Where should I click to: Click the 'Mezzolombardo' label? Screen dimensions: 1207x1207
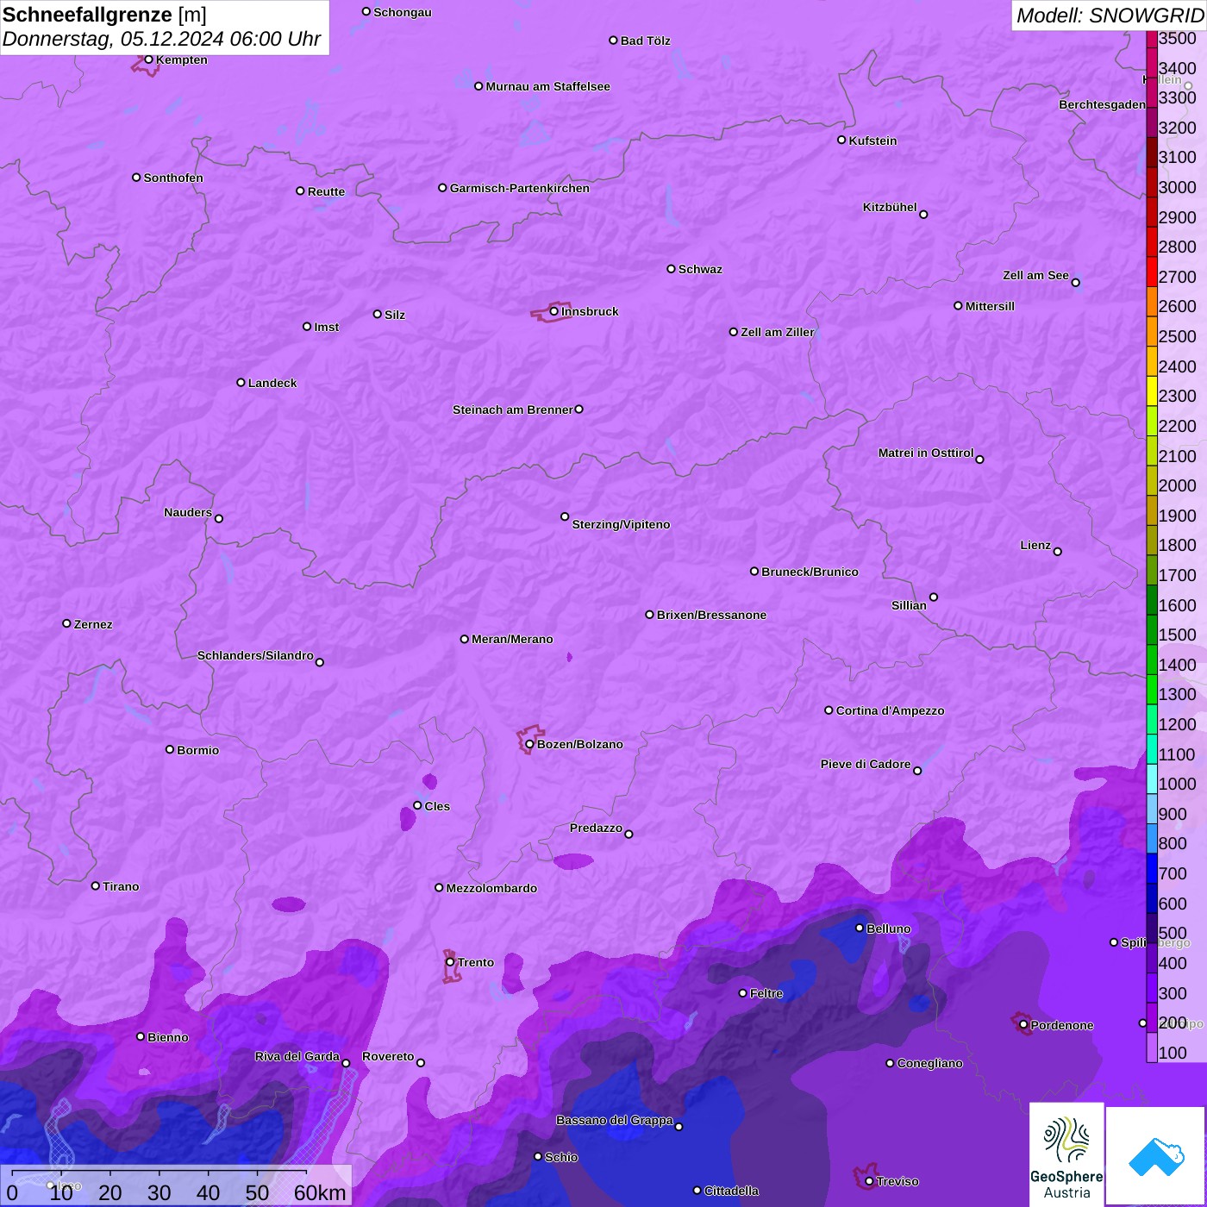tap(492, 888)
